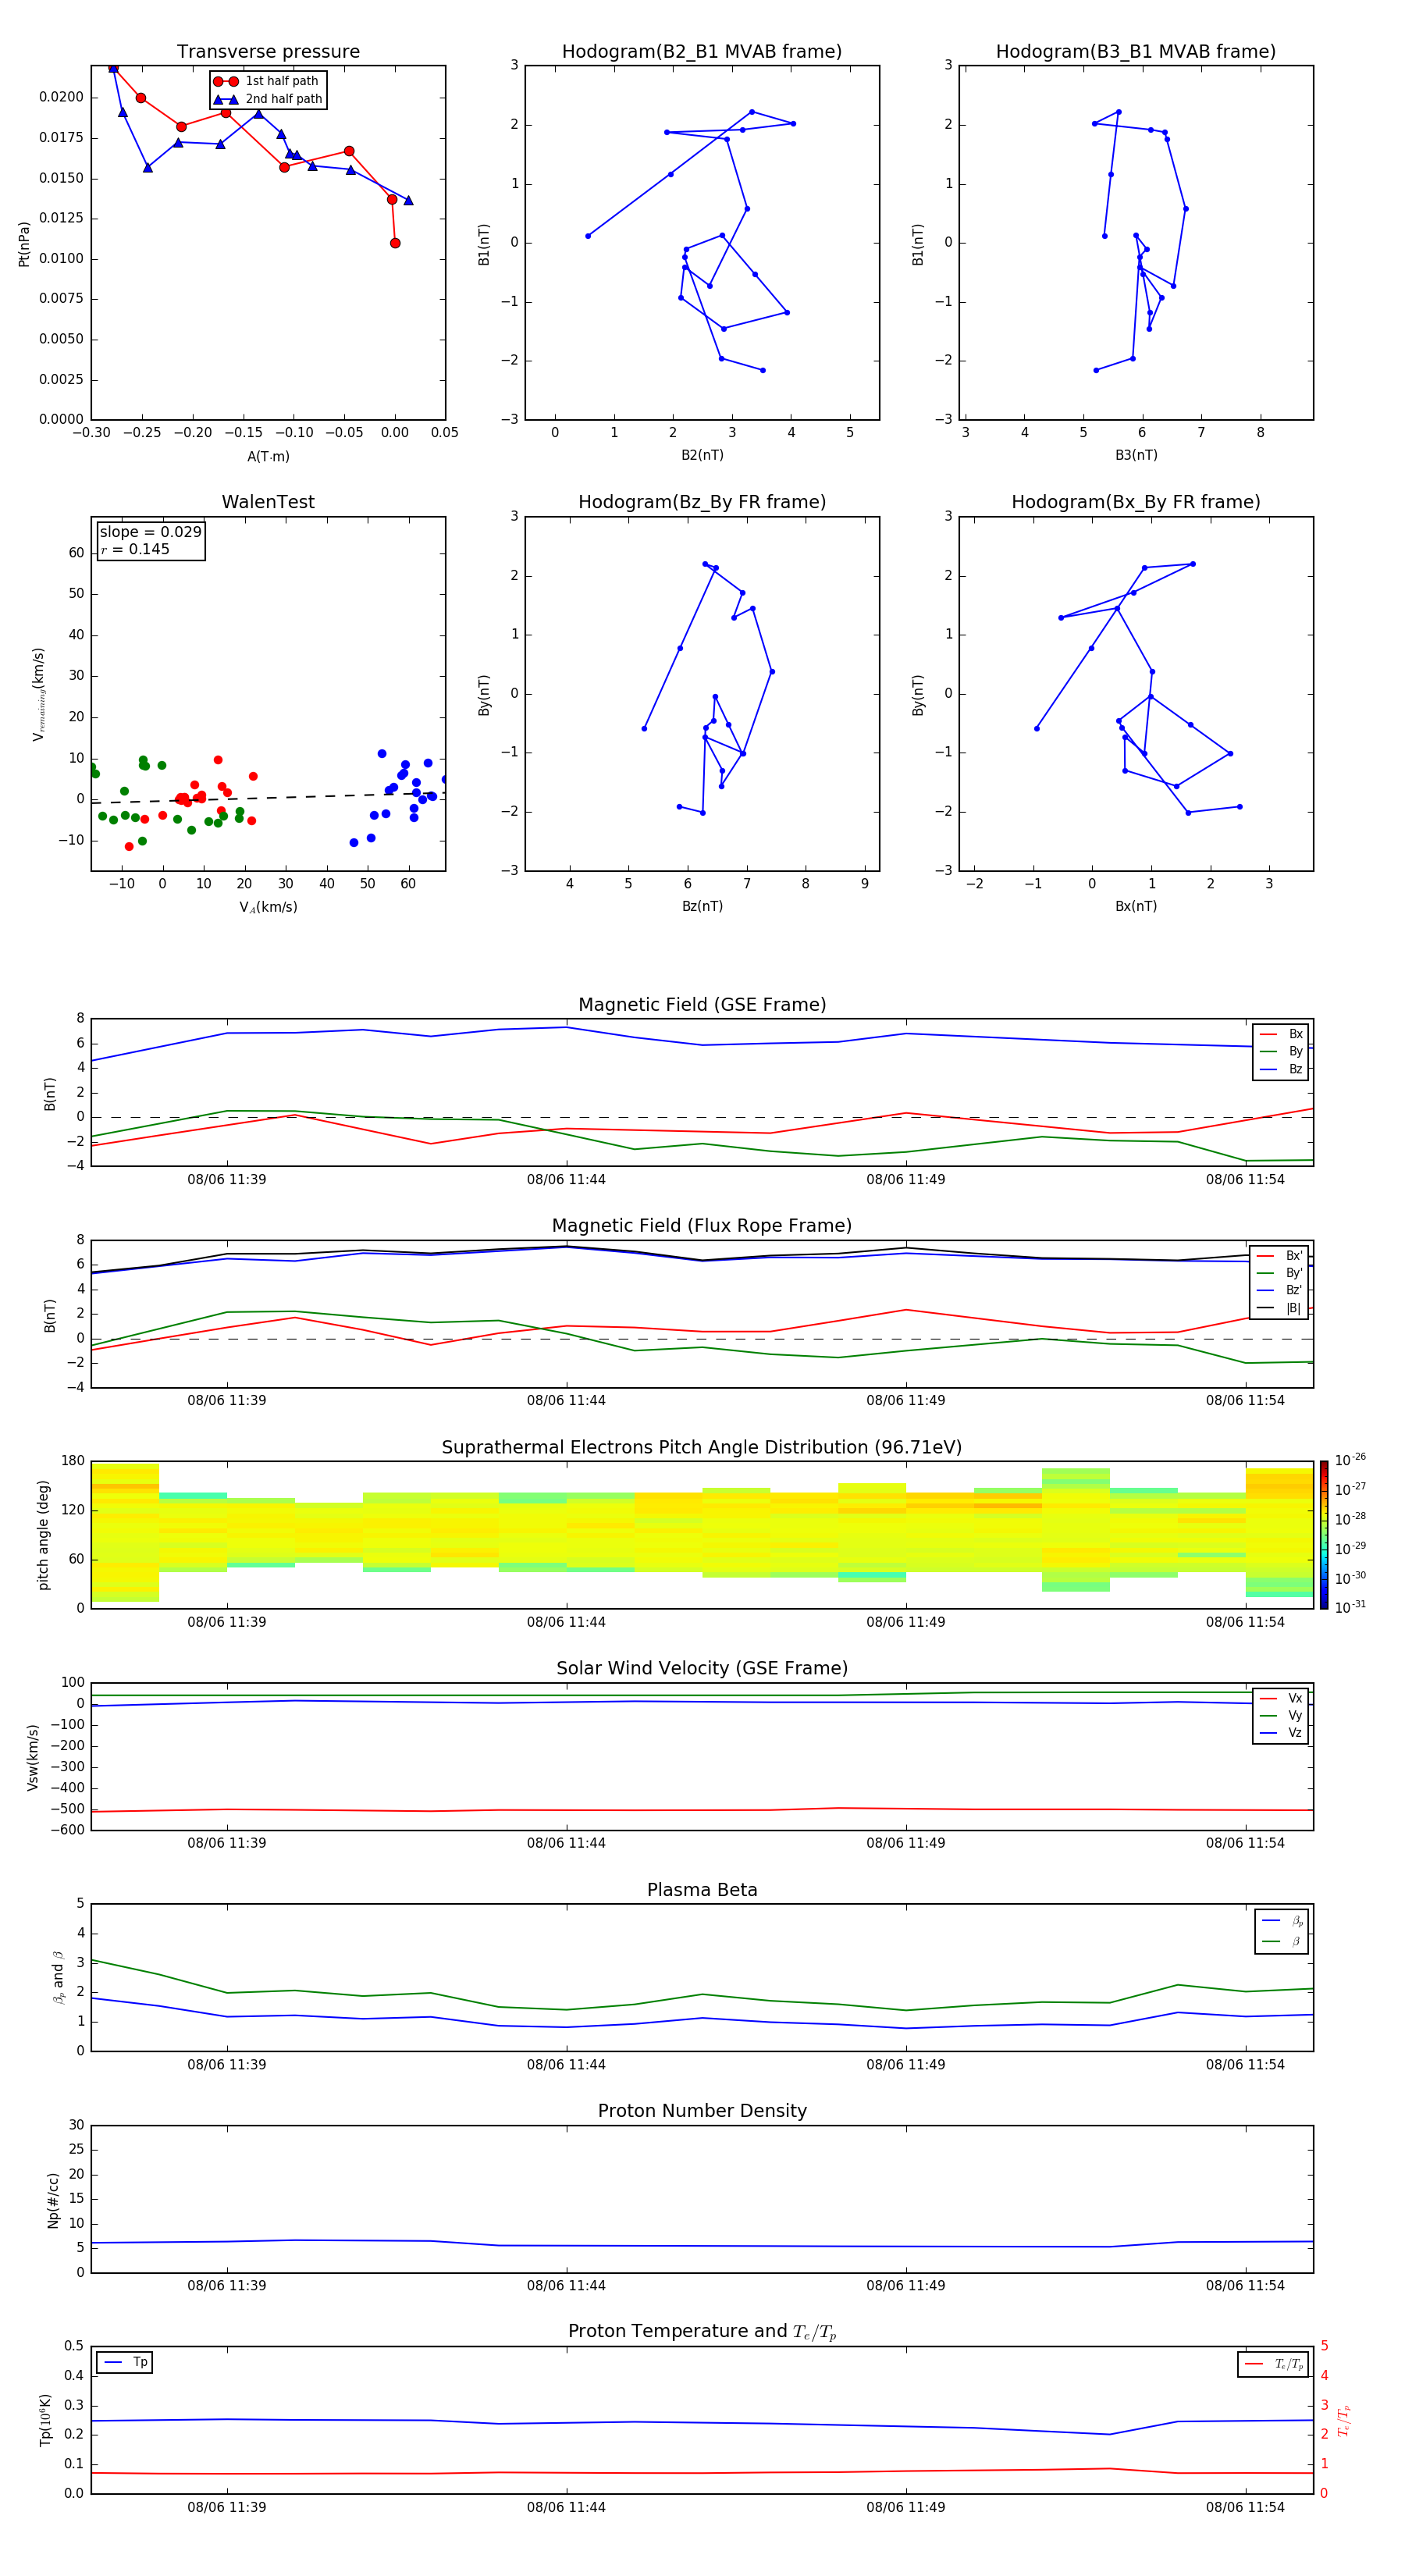Image resolution: width=1405 pixels, height=2576 pixels.
Task: Select the '|B|' entry in Flux Rope legend
Action: (x=1280, y=1308)
